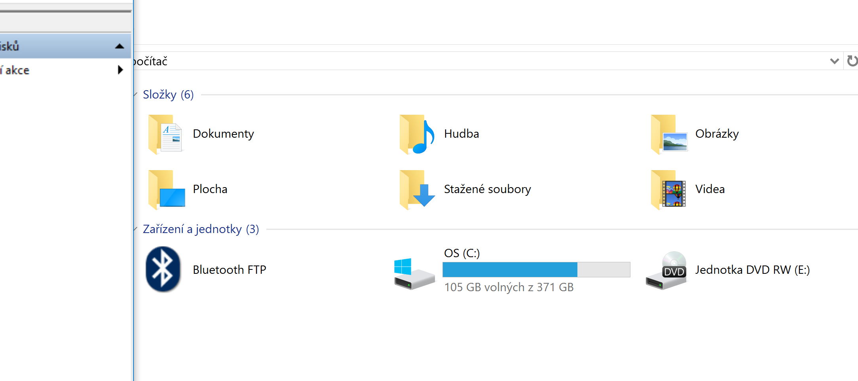The width and height of the screenshot is (858, 381).
Task: Click the Zařízení a jednotky (3) header
Action: (x=201, y=229)
